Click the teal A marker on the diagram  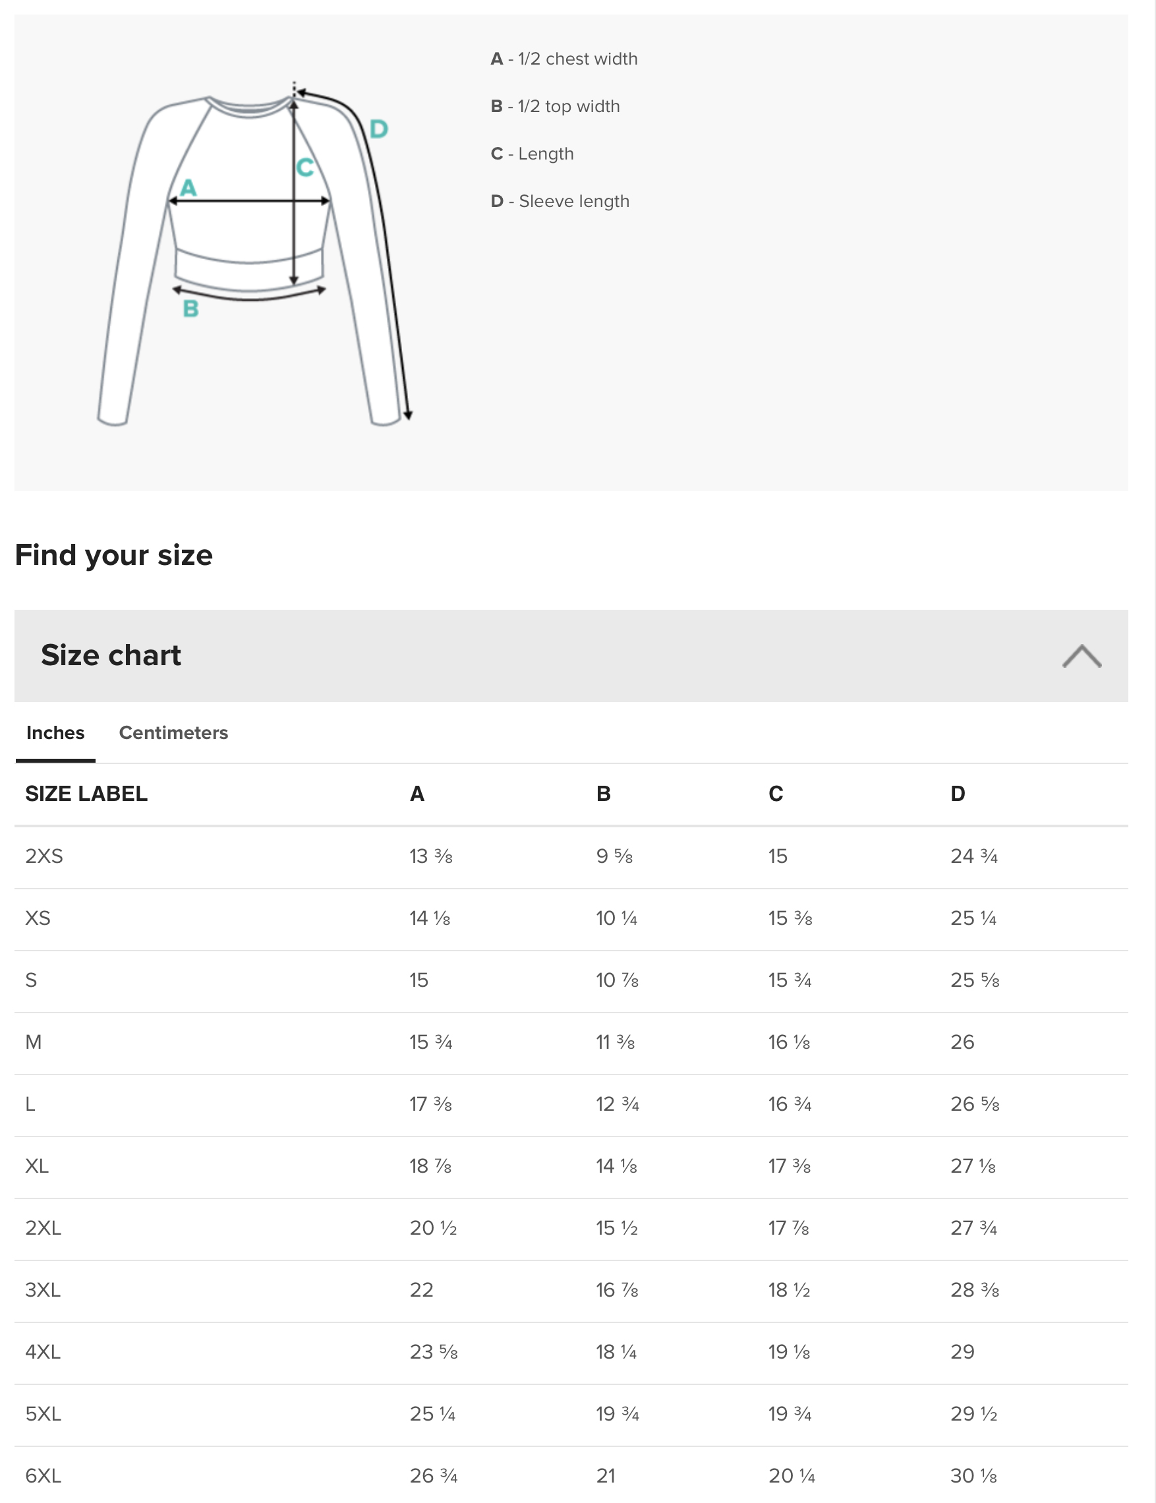(x=188, y=188)
